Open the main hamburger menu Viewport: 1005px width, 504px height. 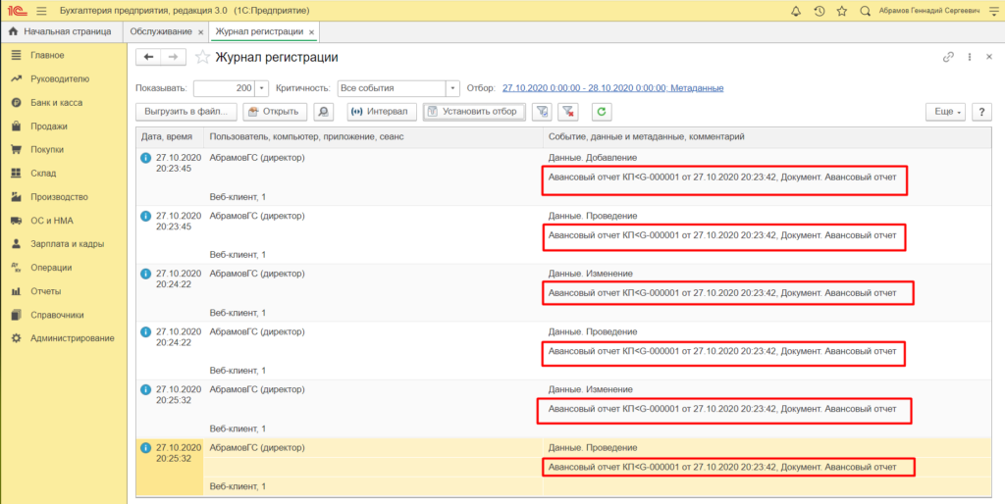pyautogui.click(x=40, y=11)
